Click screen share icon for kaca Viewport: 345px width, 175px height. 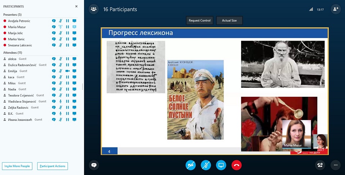pyautogui.click(x=74, y=77)
